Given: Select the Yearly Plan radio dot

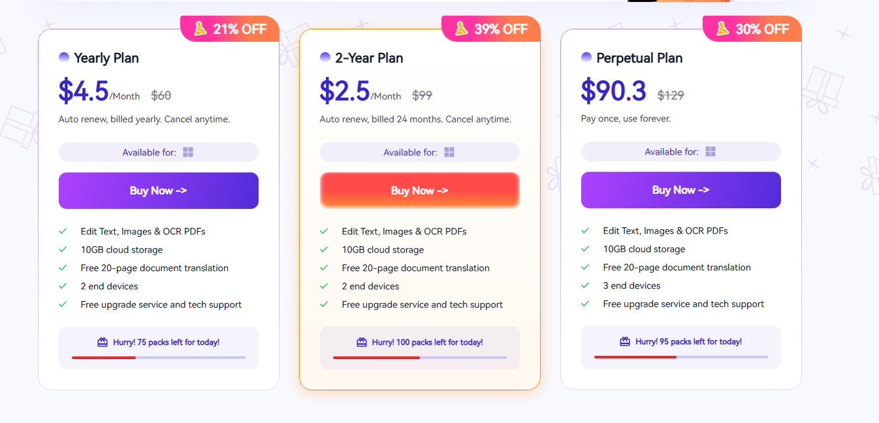Looking at the screenshot, I should [x=64, y=57].
